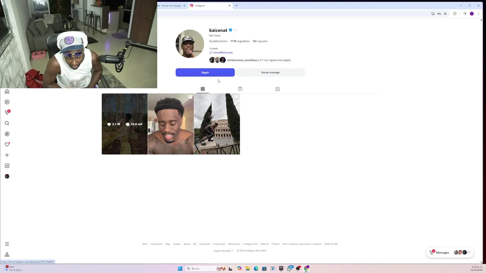This screenshot has width=486, height=273.
Task: Open Instagram Home from the sidebar
Action: tap(7, 91)
